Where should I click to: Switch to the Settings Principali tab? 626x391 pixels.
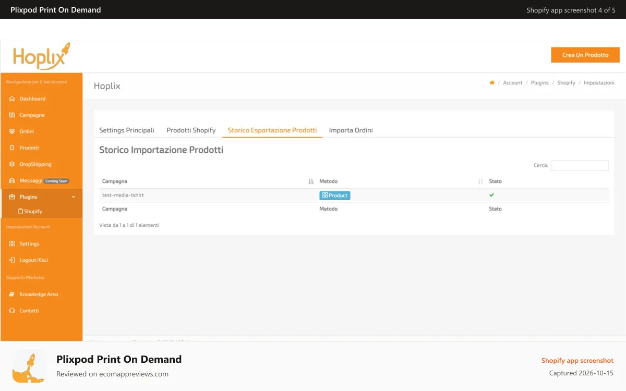click(x=127, y=130)
